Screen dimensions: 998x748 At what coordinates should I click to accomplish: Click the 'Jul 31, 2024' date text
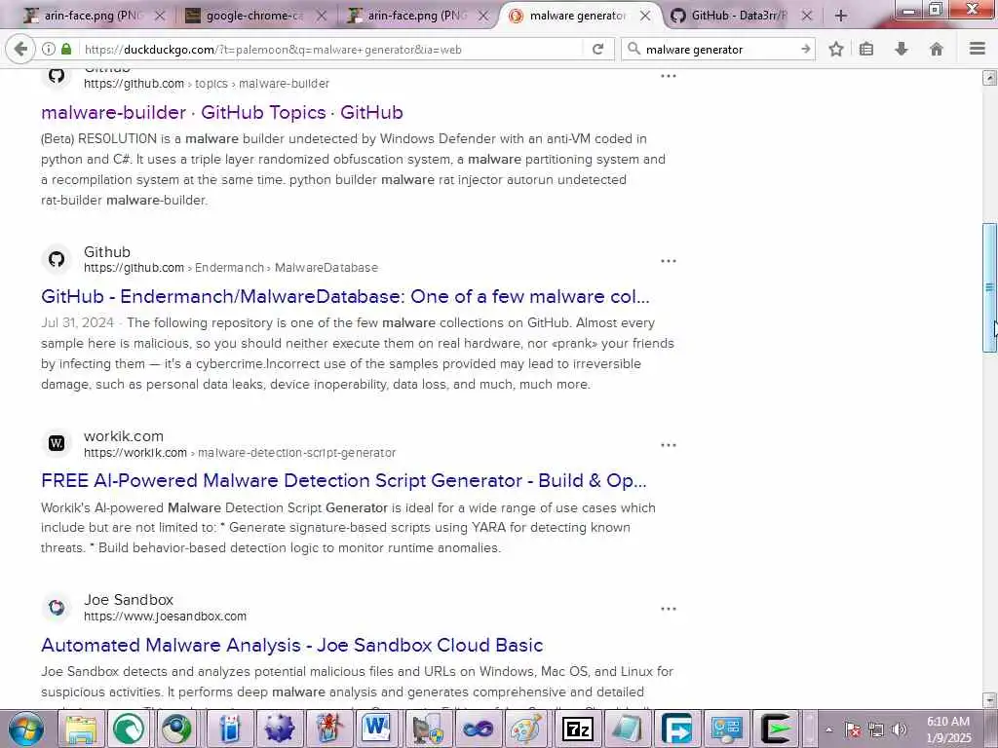coord(77,323)
